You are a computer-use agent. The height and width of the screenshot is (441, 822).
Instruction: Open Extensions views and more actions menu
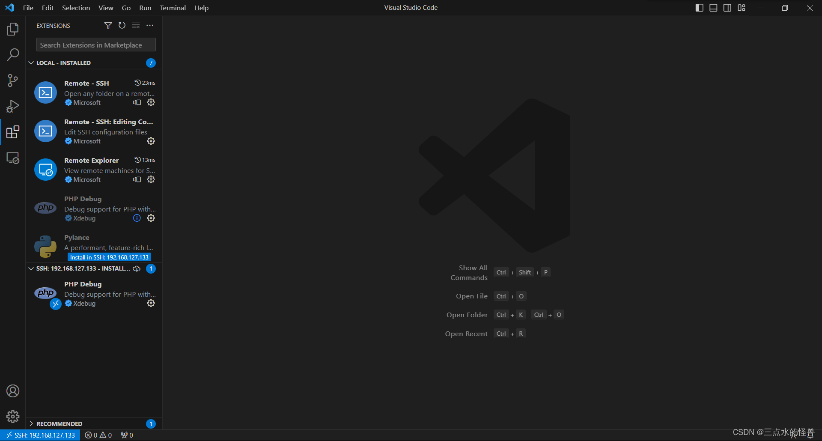[x=150, y=26]
